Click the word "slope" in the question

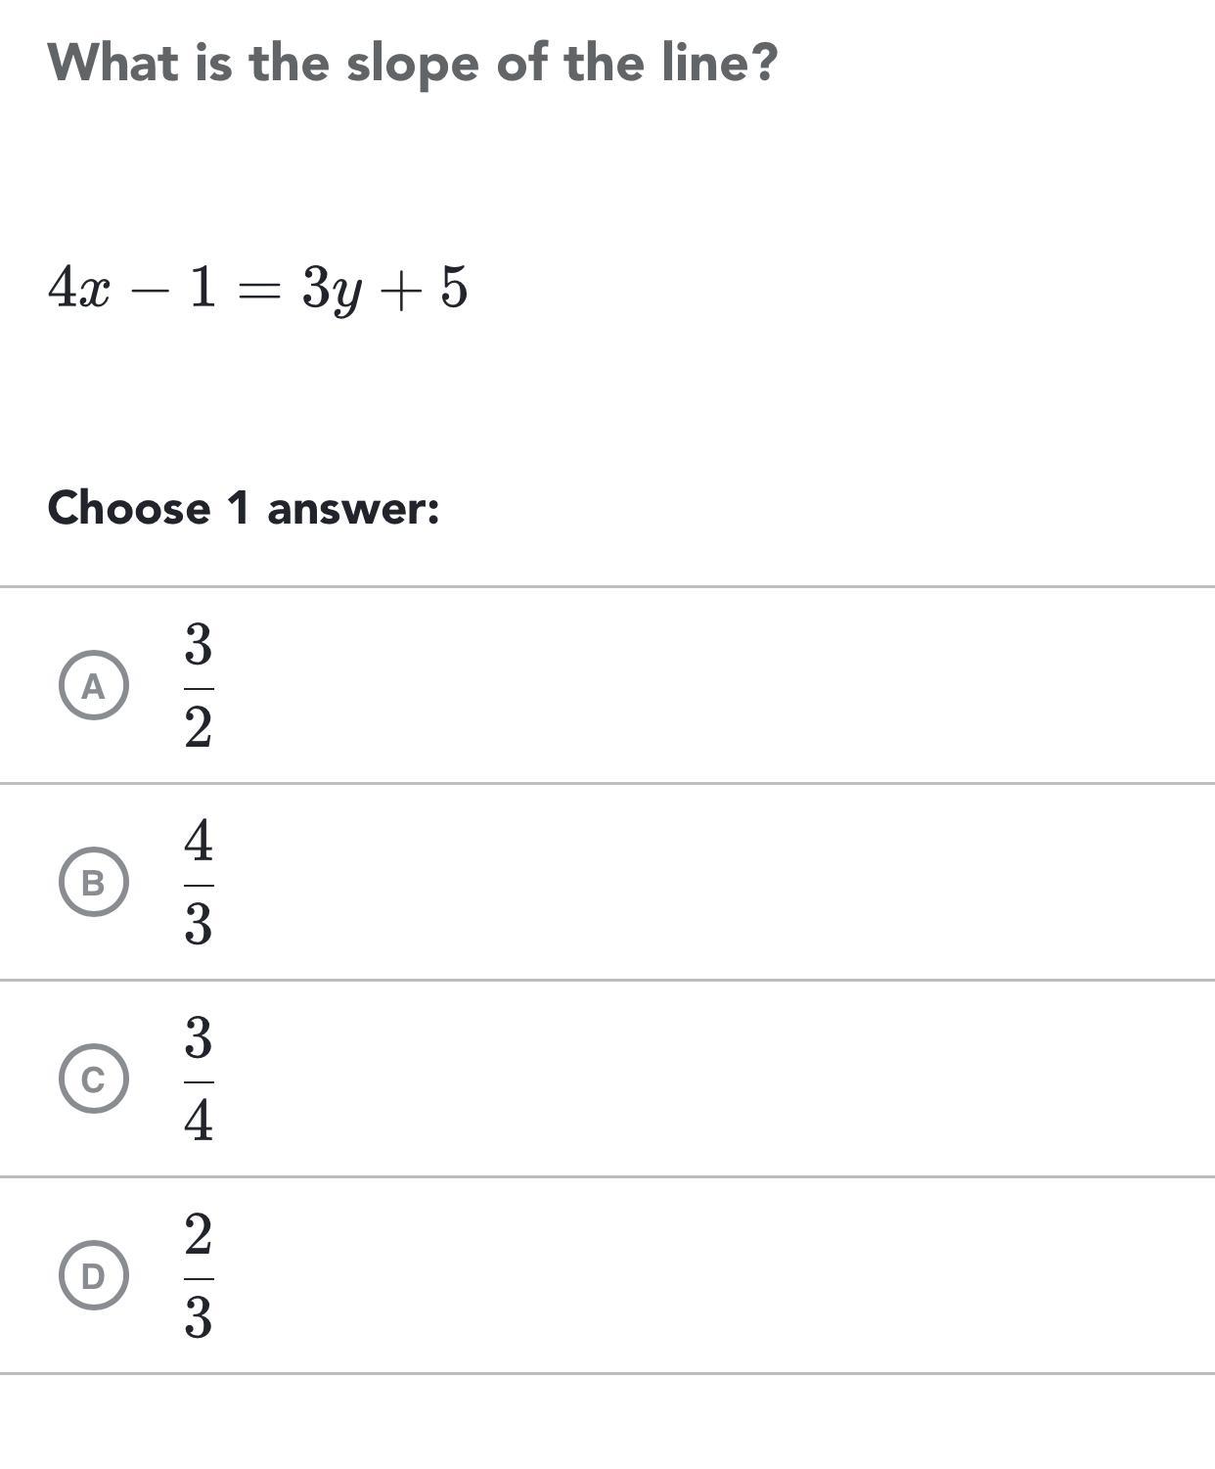tap(413, 65)
